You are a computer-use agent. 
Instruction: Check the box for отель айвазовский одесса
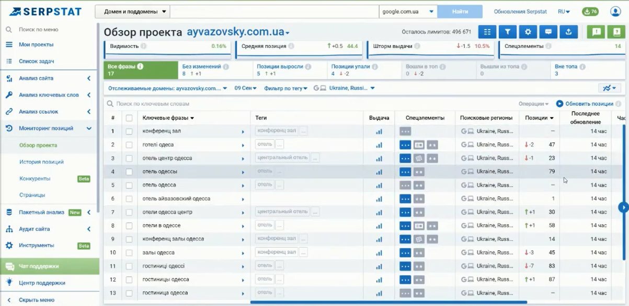click(129, 199)
